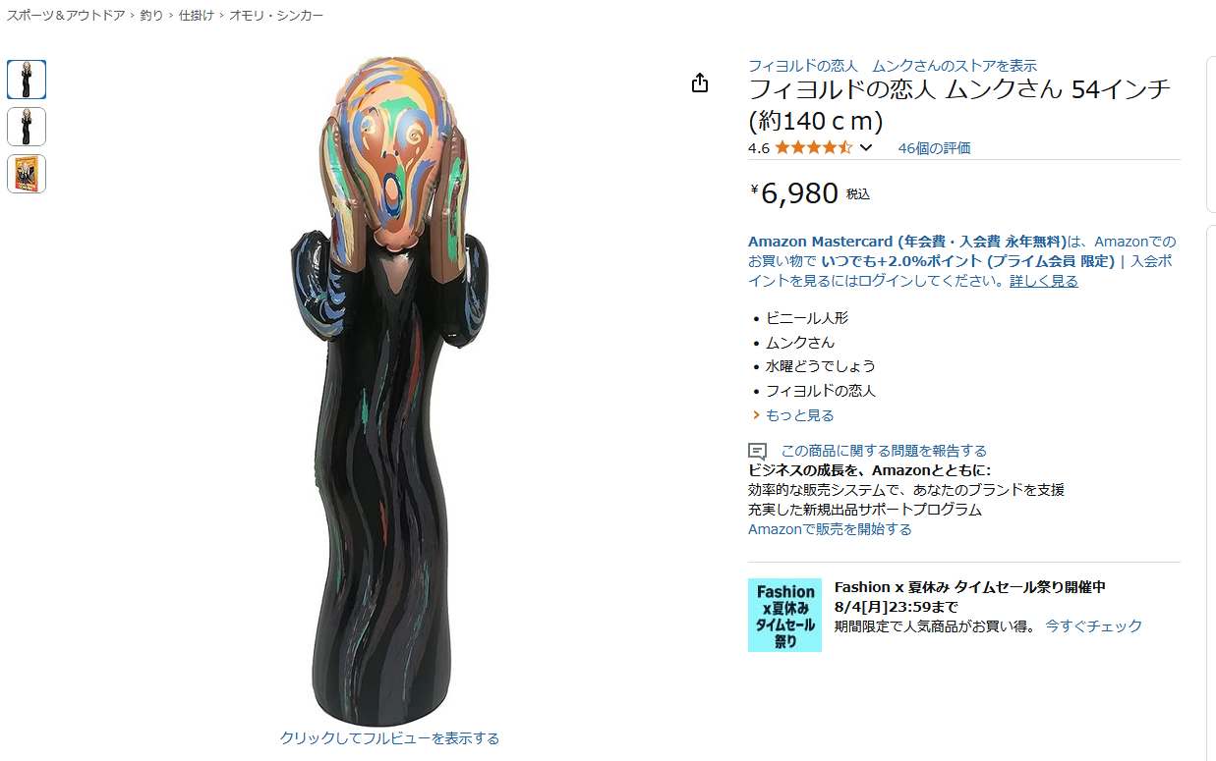1216x761 pixels.
Task: Expand the rating dropdown chevron next to stars
Action: pyautogui.click(x=866, y=148)
